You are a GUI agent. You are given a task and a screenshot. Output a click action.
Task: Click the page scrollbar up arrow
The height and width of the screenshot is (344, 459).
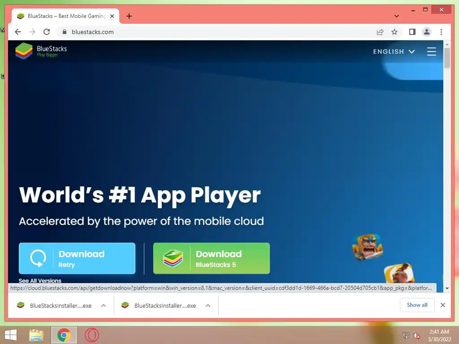447,44
